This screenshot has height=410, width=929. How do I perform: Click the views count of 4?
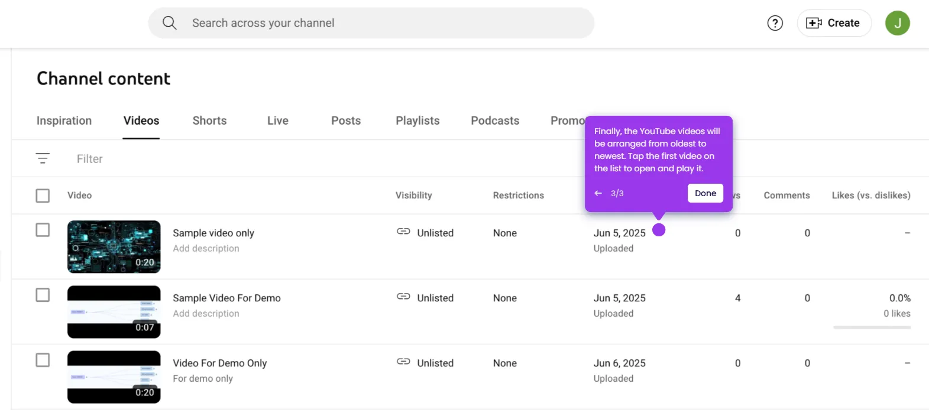(x=737, y=298)
